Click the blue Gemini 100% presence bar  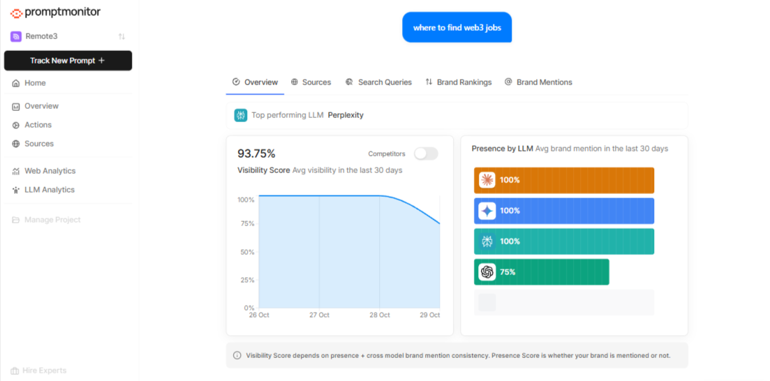click(x=564, y=211)
